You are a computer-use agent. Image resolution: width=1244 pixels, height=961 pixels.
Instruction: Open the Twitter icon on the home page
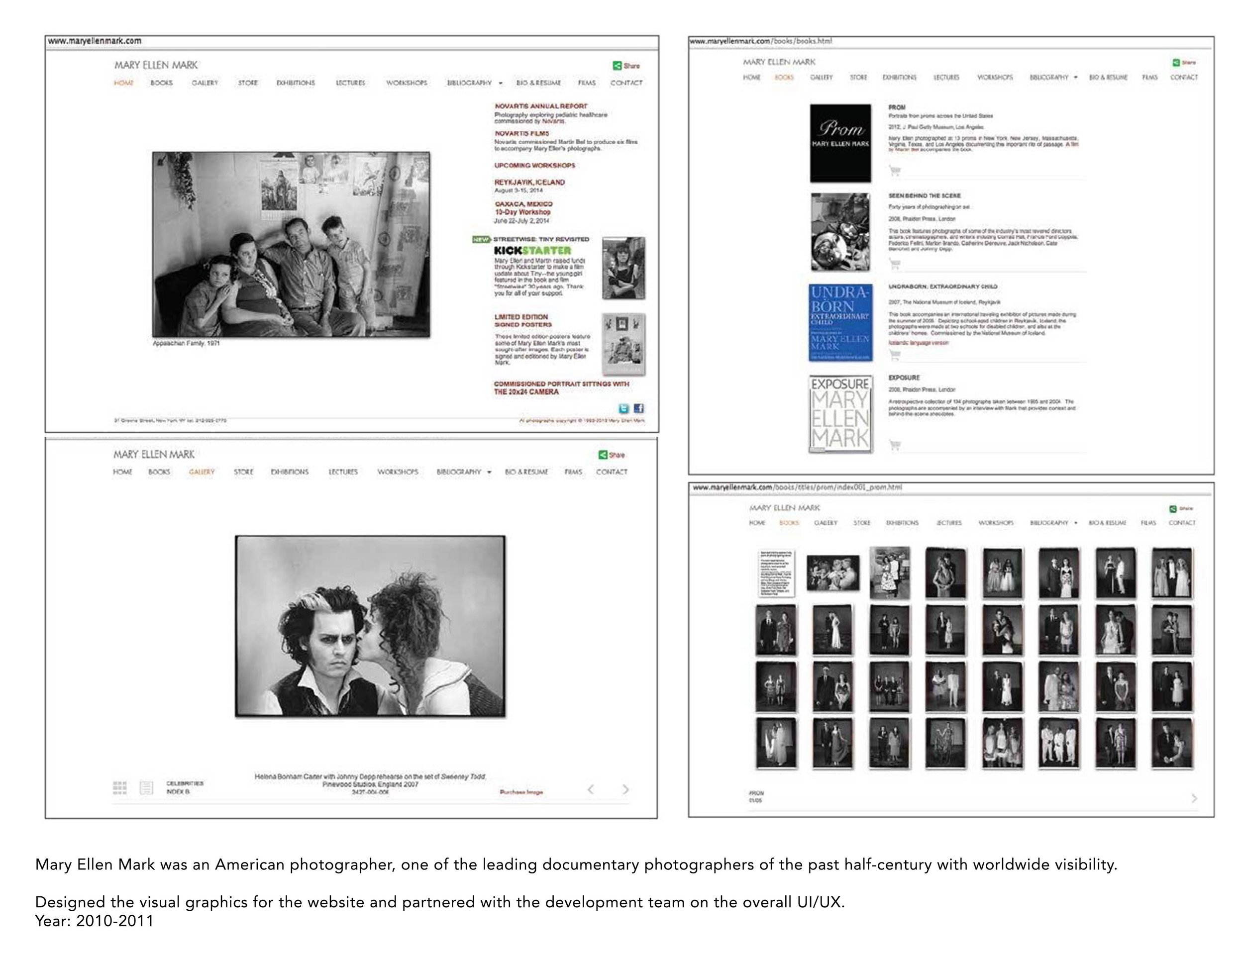(x=624, y=408)
